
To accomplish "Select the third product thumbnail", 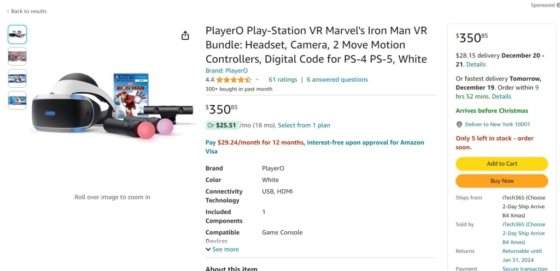I will coord(17,79).
